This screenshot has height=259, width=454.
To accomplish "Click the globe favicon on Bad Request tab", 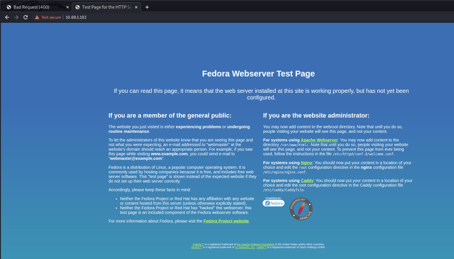I will tap(8, 7).
